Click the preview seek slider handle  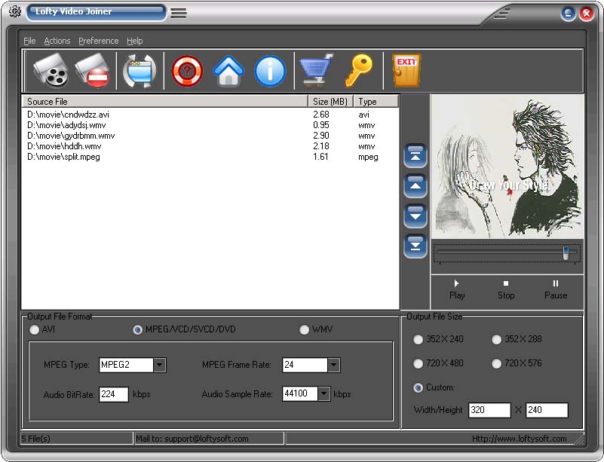566,253
